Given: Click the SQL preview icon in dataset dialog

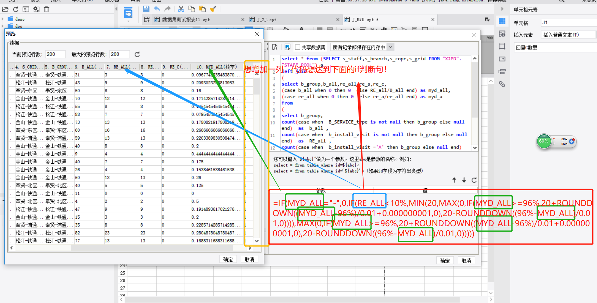Looking at the screenshot, I should (275, 47).
